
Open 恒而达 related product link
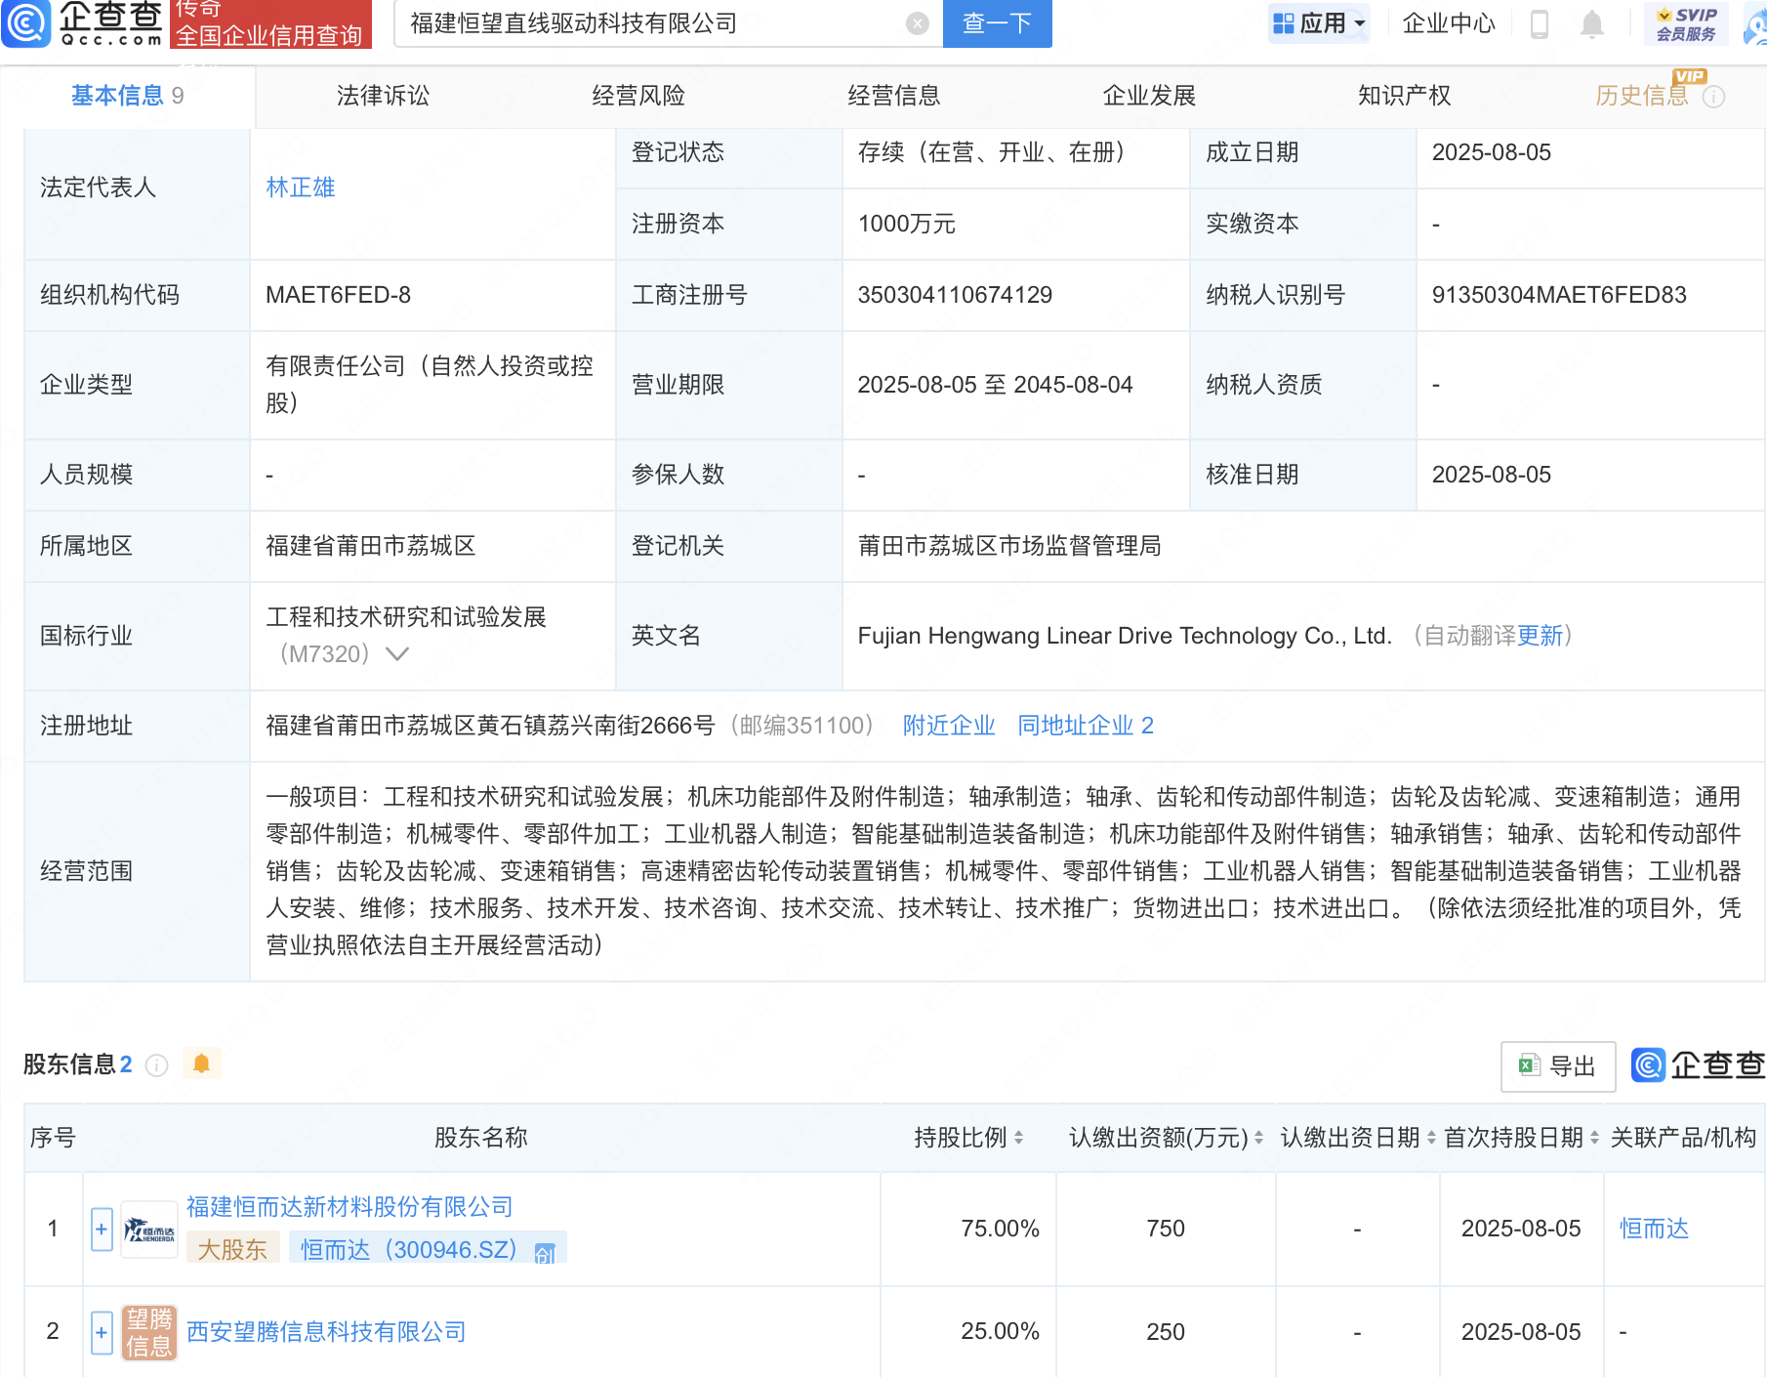[x=1654, y=1229]
